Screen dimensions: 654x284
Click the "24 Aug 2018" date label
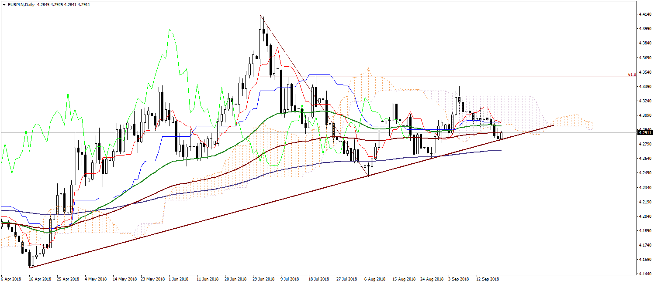pyautogui.click(x=432, y=279)
